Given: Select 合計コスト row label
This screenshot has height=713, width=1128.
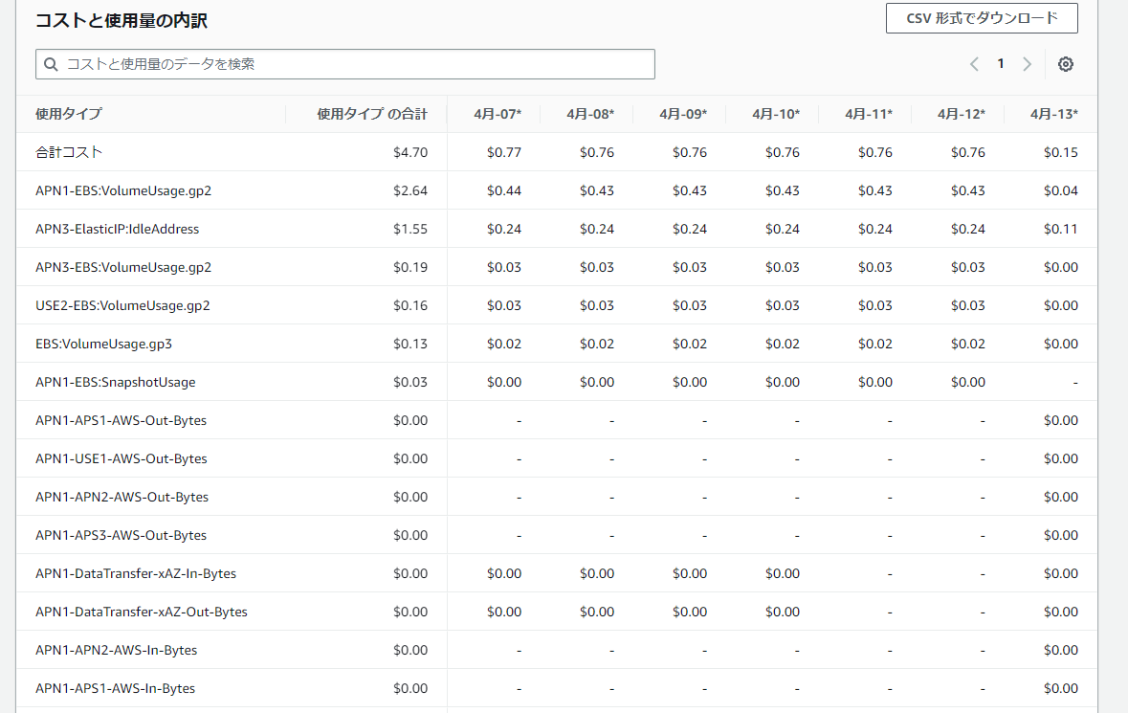Looking at the screenshot, I should click(69, 152).
